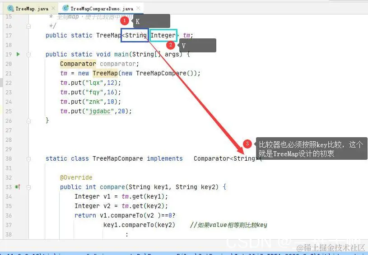Viewport: 368px width, 255px height.
Task: Click the main method name on line 19
Action: point(121,55)
